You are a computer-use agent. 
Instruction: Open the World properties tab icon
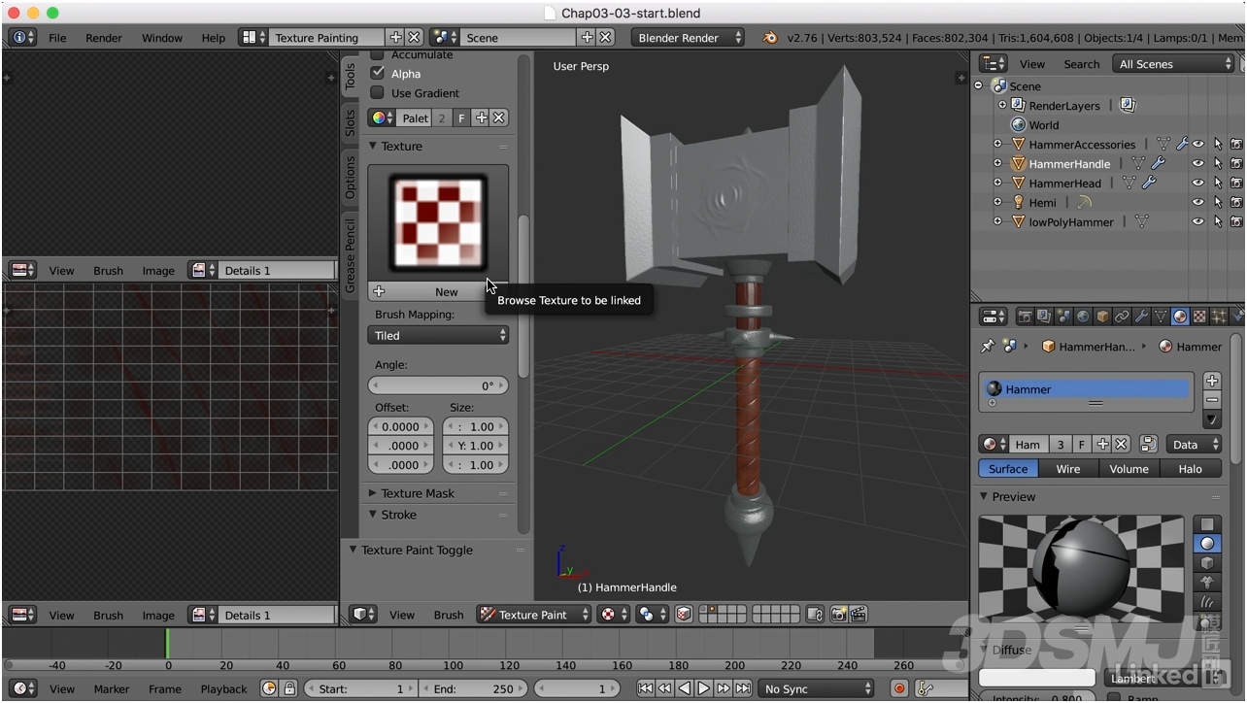coord(1083,317)
